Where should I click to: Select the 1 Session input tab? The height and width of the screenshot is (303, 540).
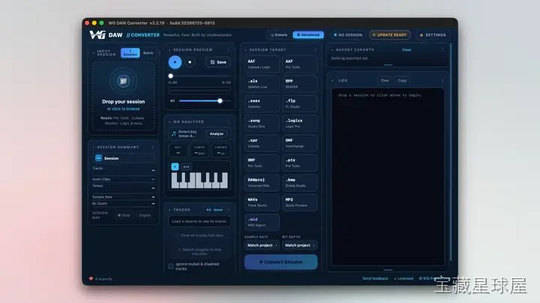tap(130, 52)
